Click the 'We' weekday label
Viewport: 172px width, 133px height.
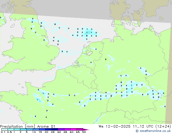[x=101, y=126]
